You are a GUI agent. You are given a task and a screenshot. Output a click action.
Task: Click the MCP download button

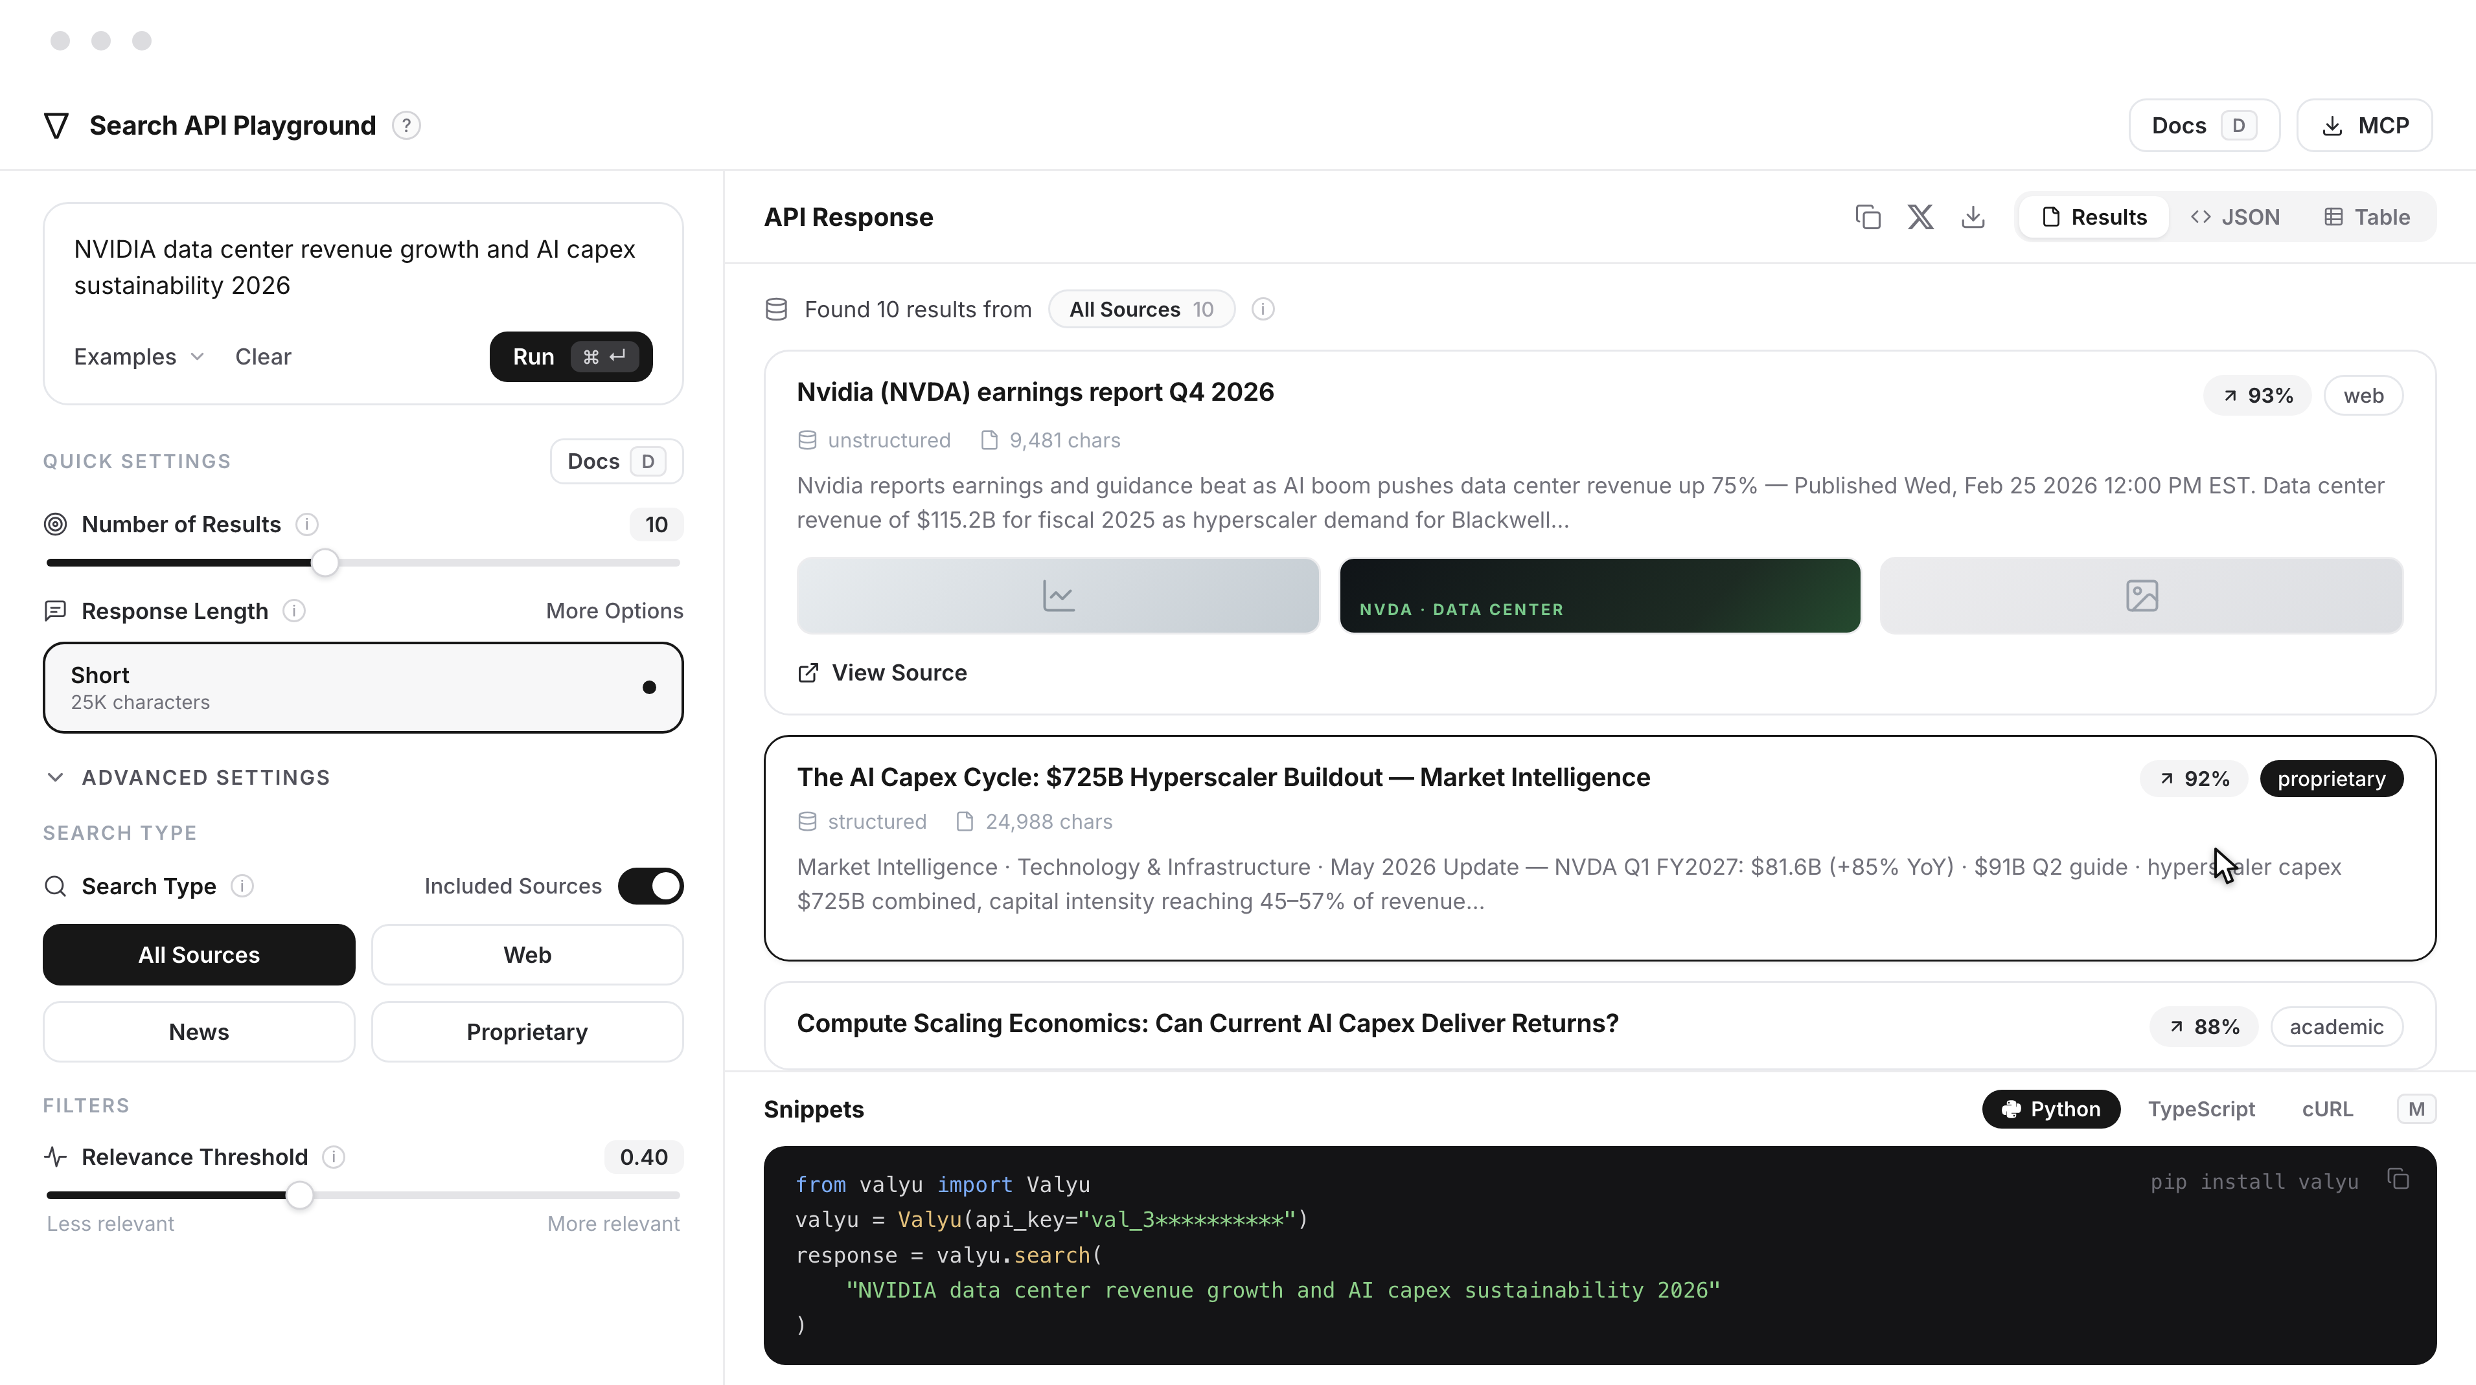click(2365, 126)
